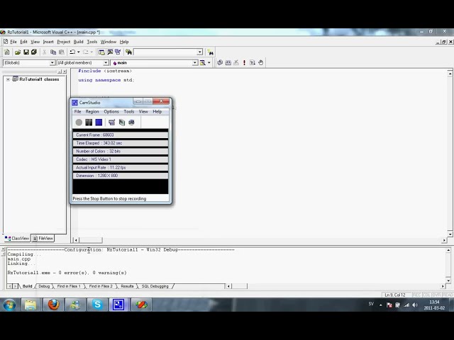Open the (All global members) filter dropdown
This screenshot has height=340, width=454.
pos(106,63)
